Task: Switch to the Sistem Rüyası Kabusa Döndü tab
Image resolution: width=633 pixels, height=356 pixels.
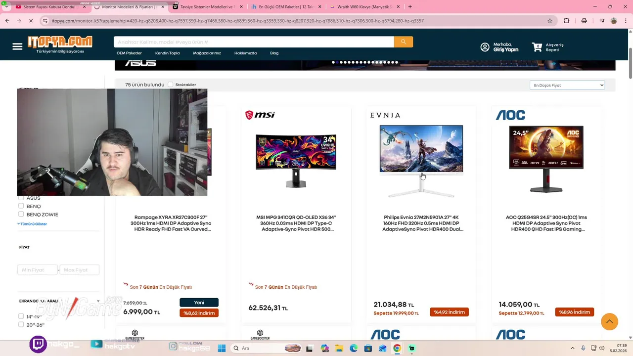Action: point(47,7)
